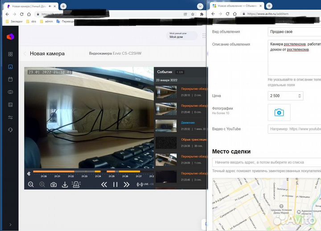Open the 'Мой дом' home selector
Screen dimensions: 321x231
[181, 36]
